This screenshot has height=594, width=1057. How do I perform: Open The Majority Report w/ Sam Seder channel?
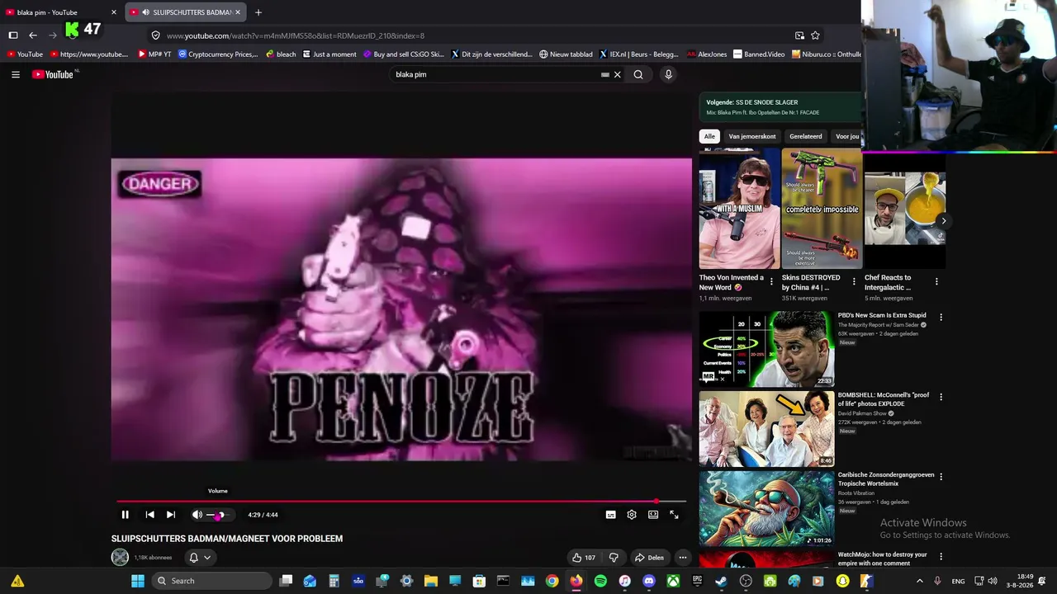pos(879,325)
